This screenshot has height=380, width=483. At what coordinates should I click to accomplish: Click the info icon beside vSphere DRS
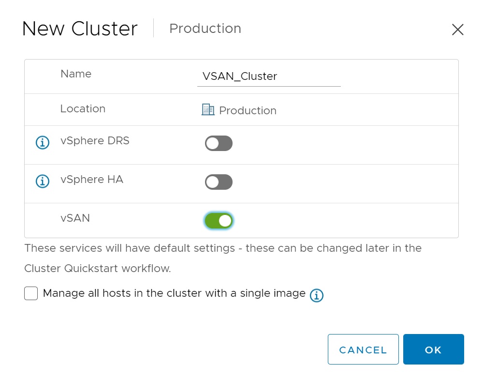43,143
